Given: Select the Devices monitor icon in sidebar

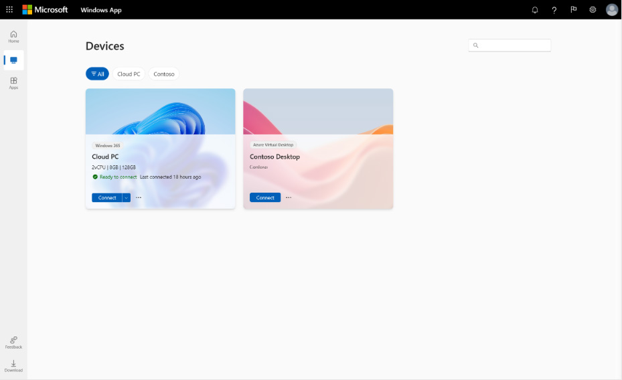Looking at the screenshot, I should tap(13, 60).
